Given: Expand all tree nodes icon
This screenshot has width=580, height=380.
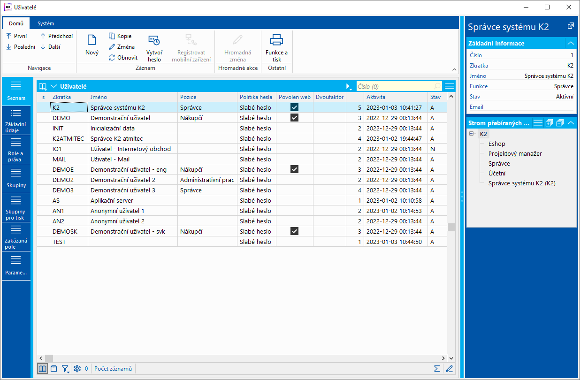Looking at the screenshot, I should click(x=549, y=123).
